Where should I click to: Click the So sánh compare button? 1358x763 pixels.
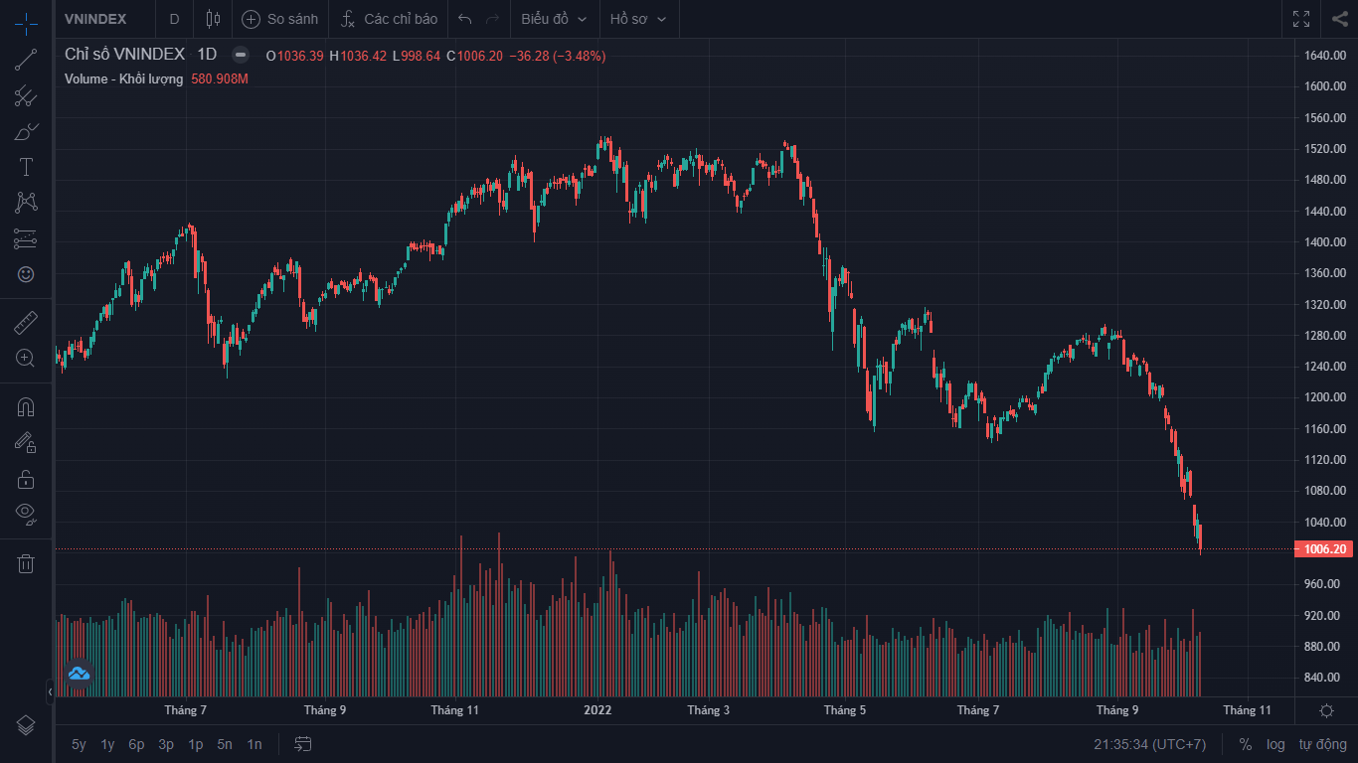coord(280,19)
